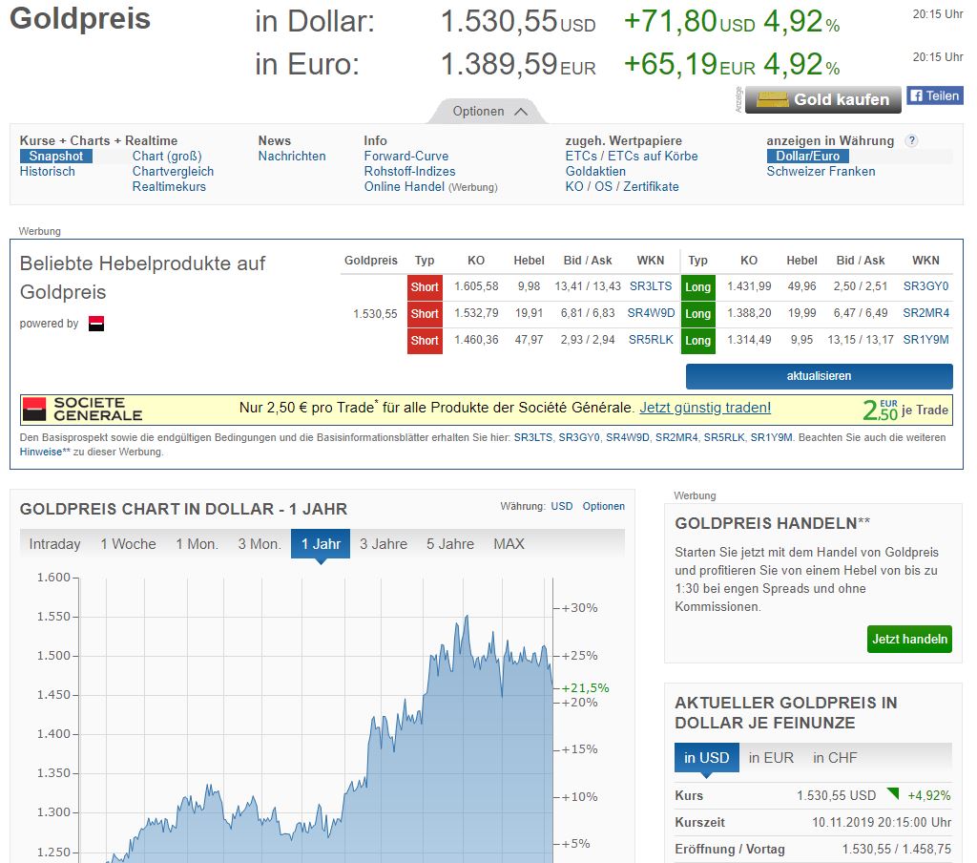Collapse the Optionen panel chevron
Screen dimensions: 977x863
click(x=520, y=112)
